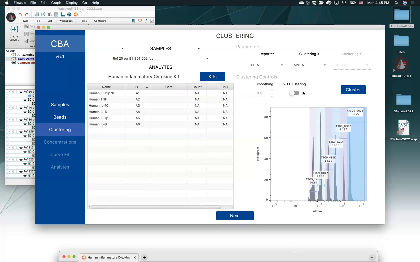420x262 pixels.
Task: Tick the checkbox beside Ref 625 sample
Action: pos(15,159)
